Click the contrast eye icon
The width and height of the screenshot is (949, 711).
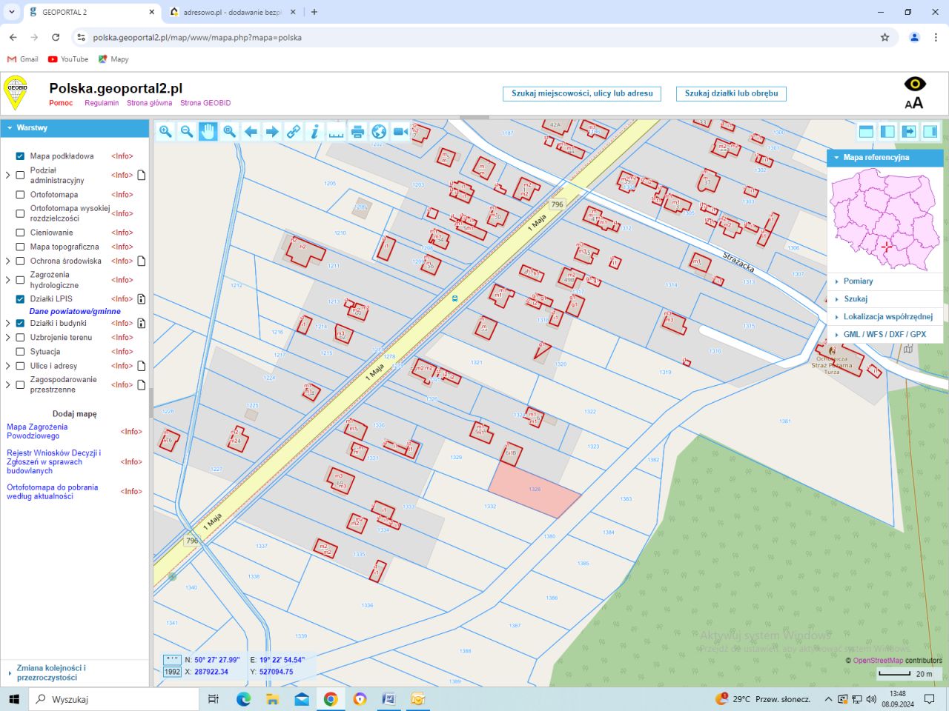coord(915,84)
